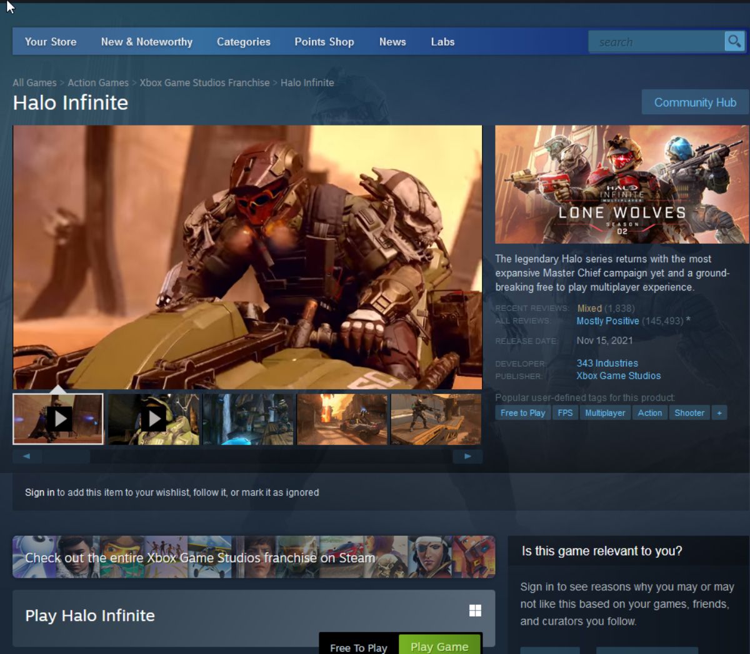Visit the 343 Industries developer page
This screenshot has height=654, width=750.
point(606,363)
